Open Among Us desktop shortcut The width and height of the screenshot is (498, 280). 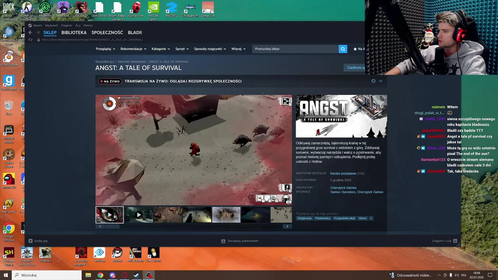pos(9,181)
